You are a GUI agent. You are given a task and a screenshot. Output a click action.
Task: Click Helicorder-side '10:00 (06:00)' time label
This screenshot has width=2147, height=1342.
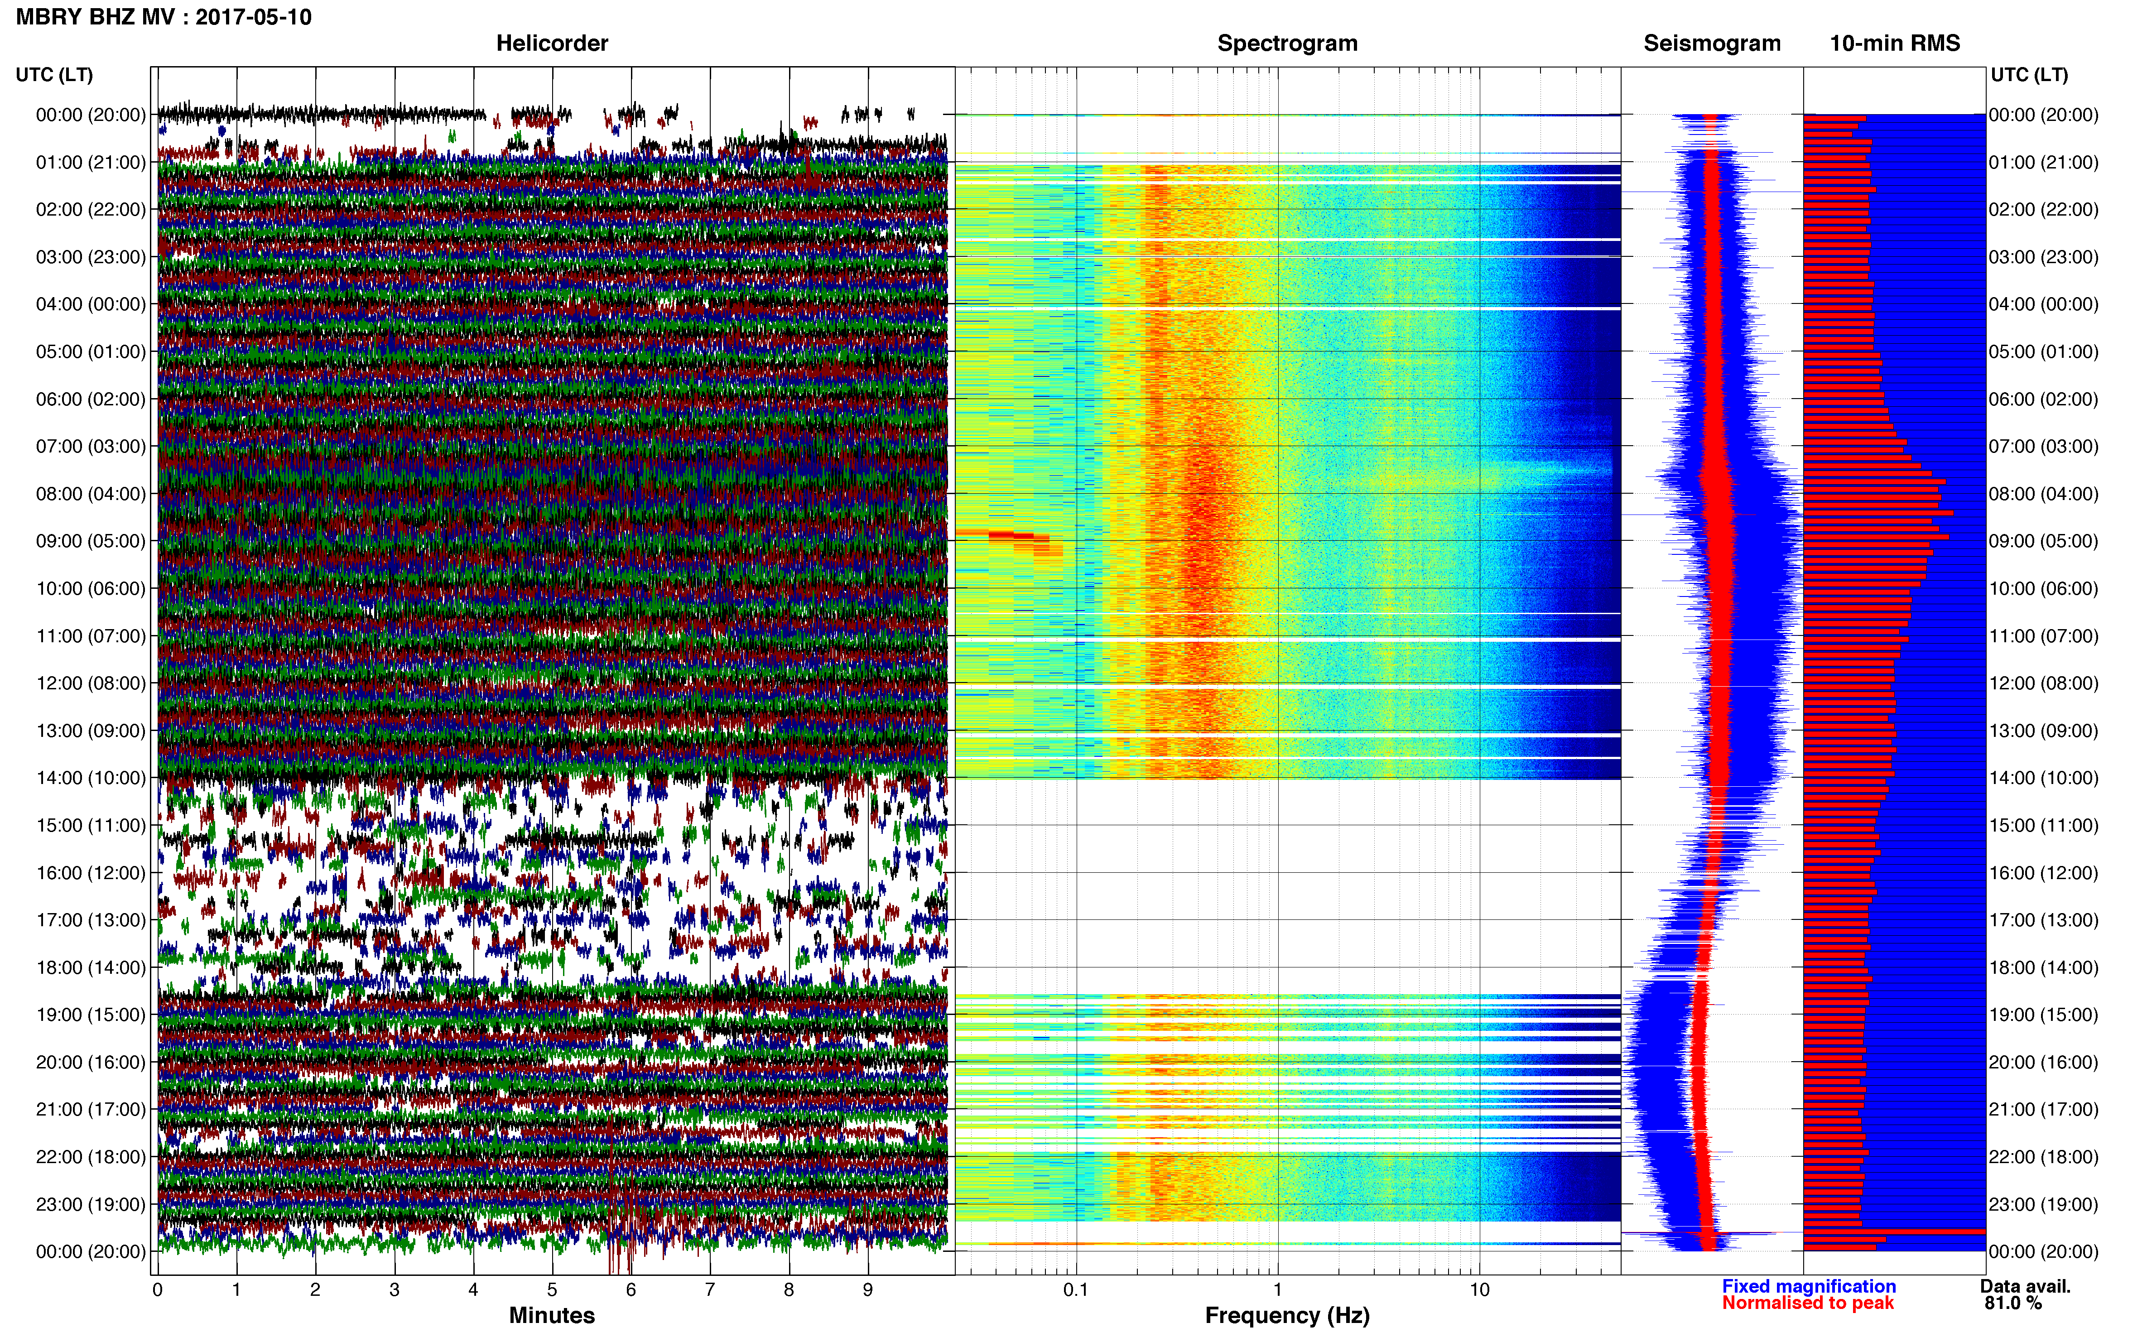91,588
